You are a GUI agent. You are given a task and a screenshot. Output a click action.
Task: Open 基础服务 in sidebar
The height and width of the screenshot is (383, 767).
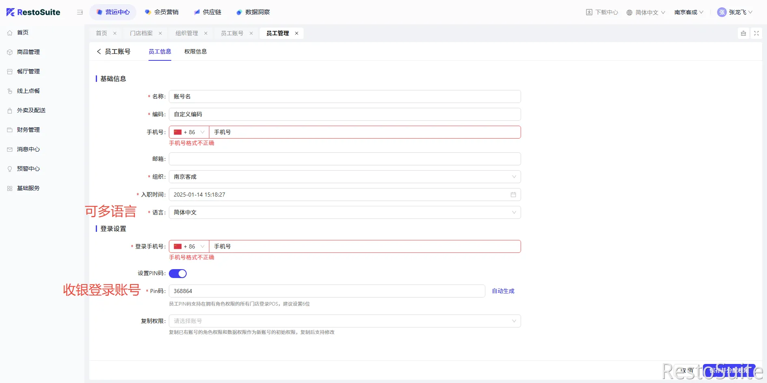pyautogui.click(x=28, y=188)
